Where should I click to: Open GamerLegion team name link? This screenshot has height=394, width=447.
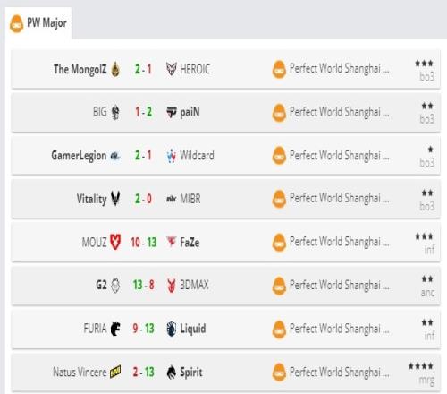(x=79, y=156)
